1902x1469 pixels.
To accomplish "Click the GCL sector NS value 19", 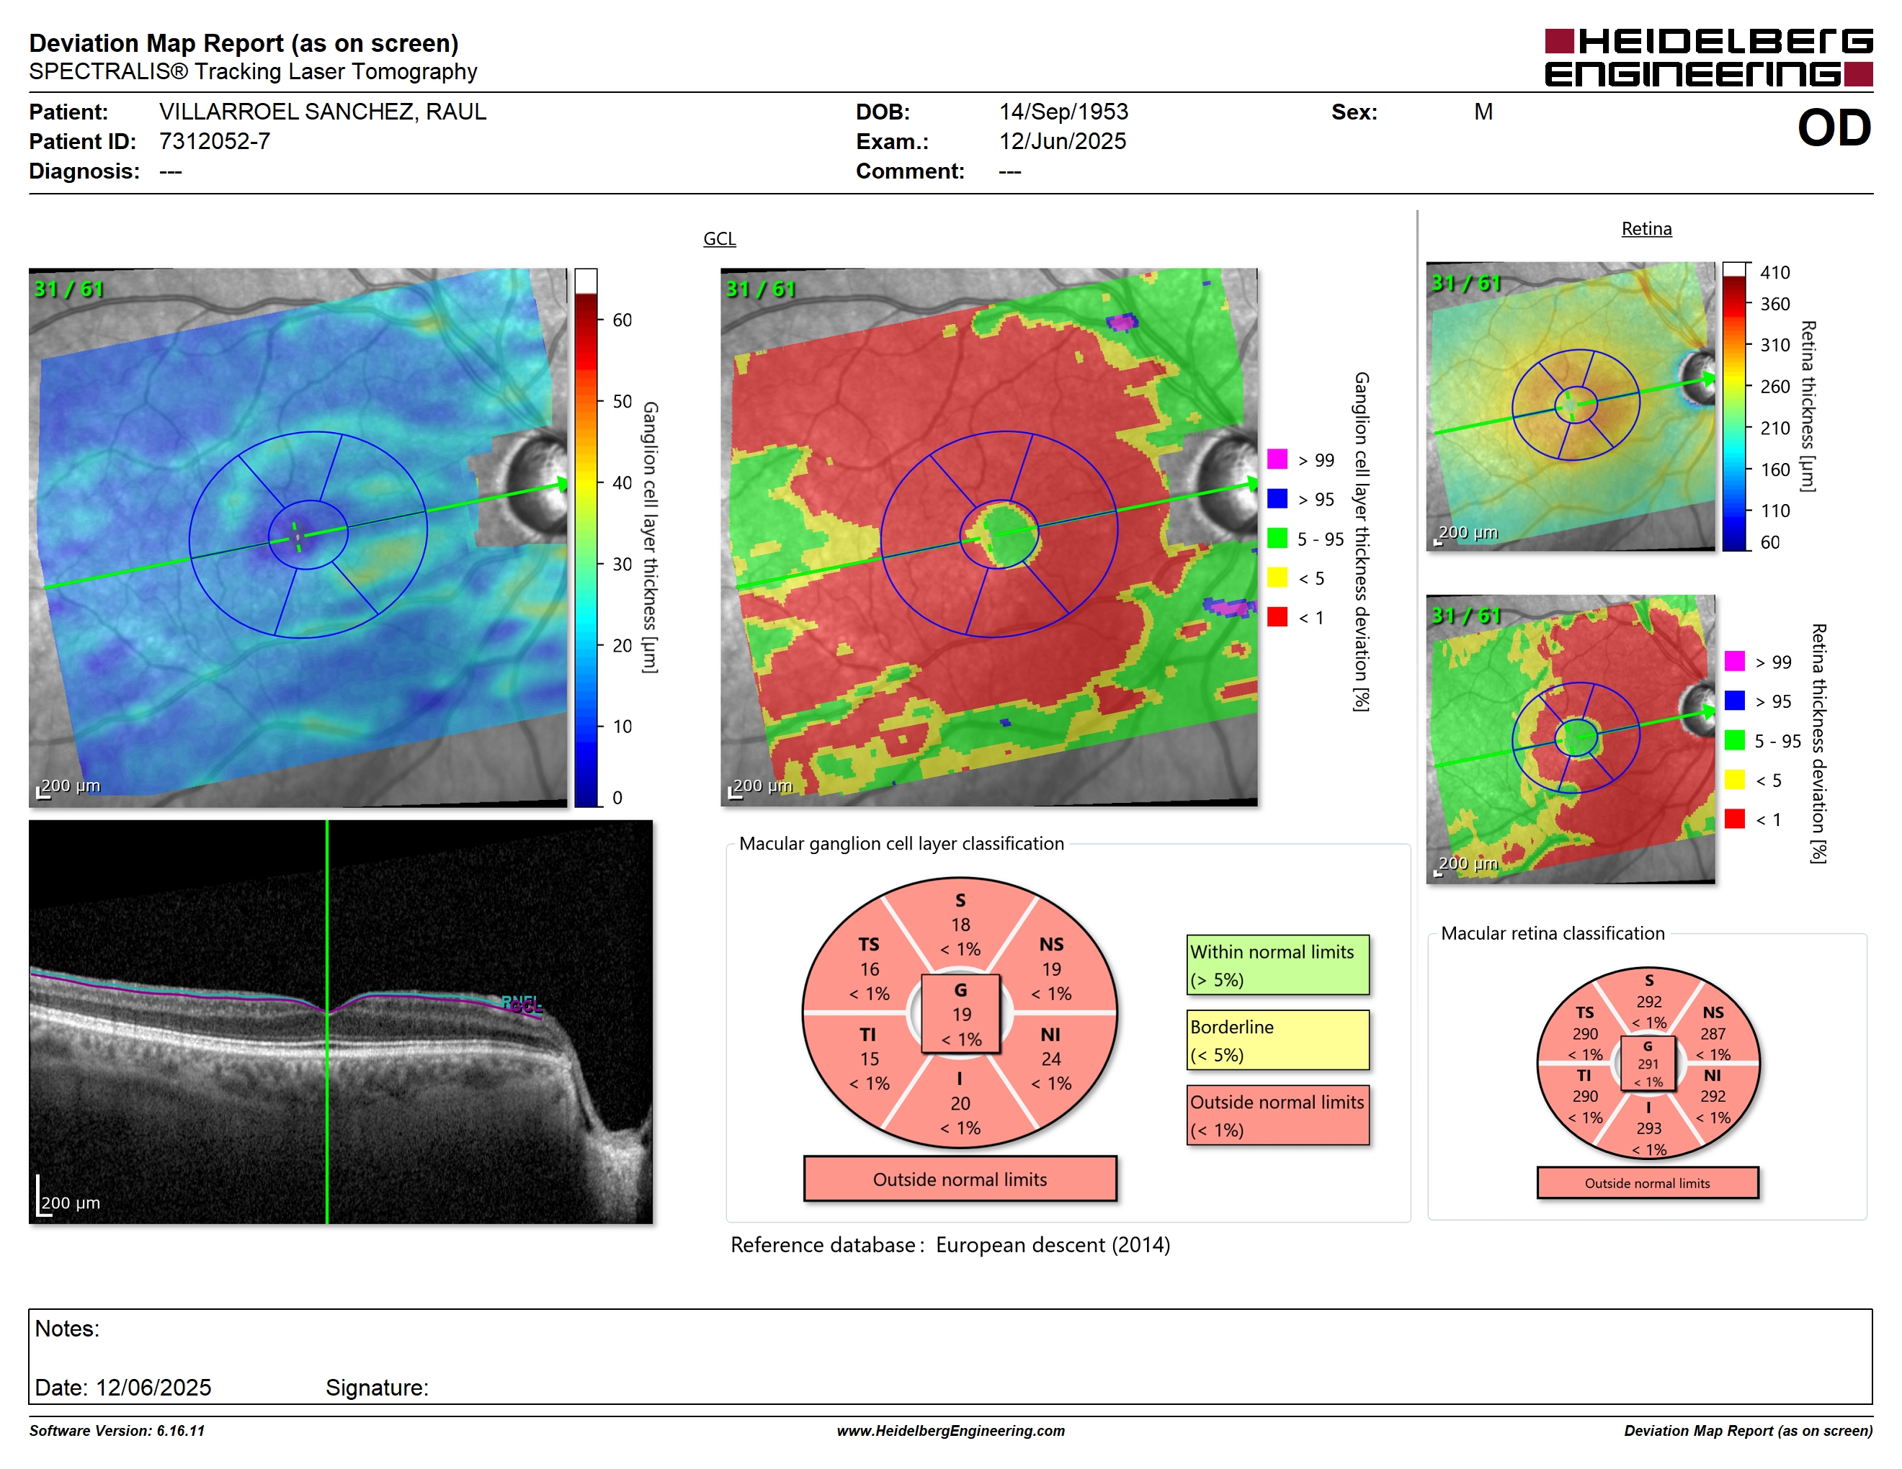I will 1051,969.
